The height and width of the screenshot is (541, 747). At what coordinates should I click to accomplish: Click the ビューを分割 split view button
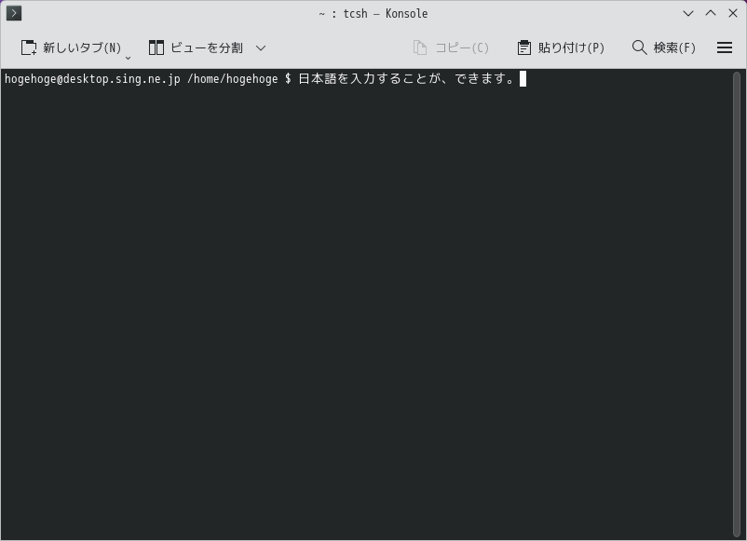tap(196, 47)
